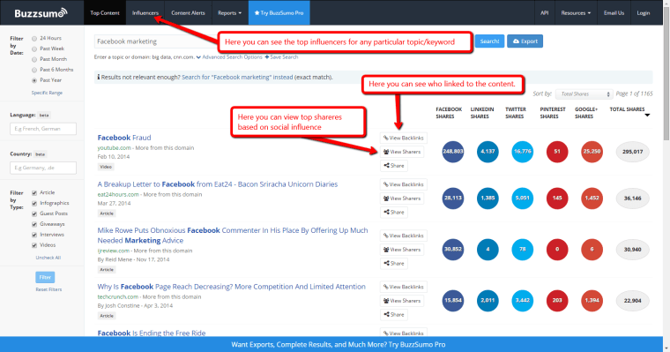Click Facebook shares circle 15,854 for TechCrunch article
Screen dimensions: 670x352
453,301
